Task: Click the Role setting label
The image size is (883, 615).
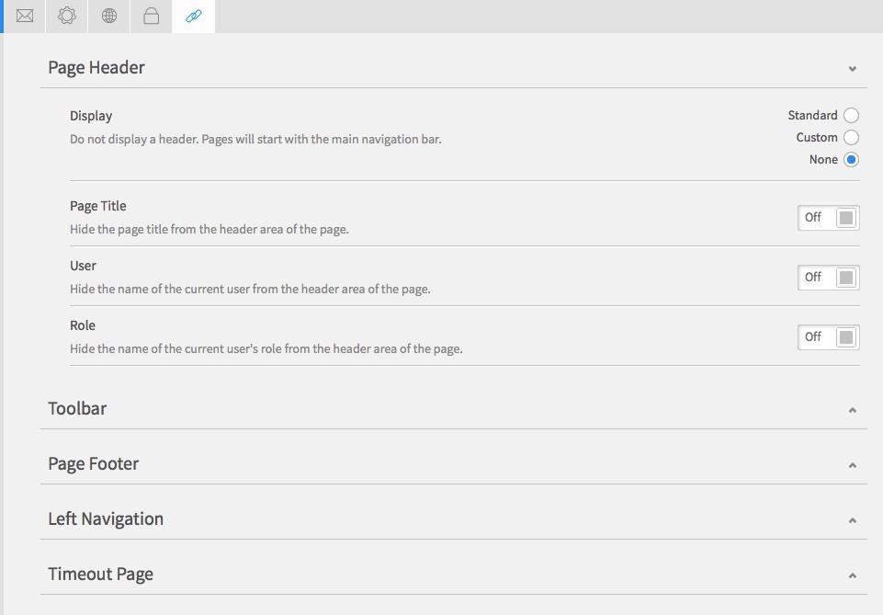Action: click(x=83, y=325)
